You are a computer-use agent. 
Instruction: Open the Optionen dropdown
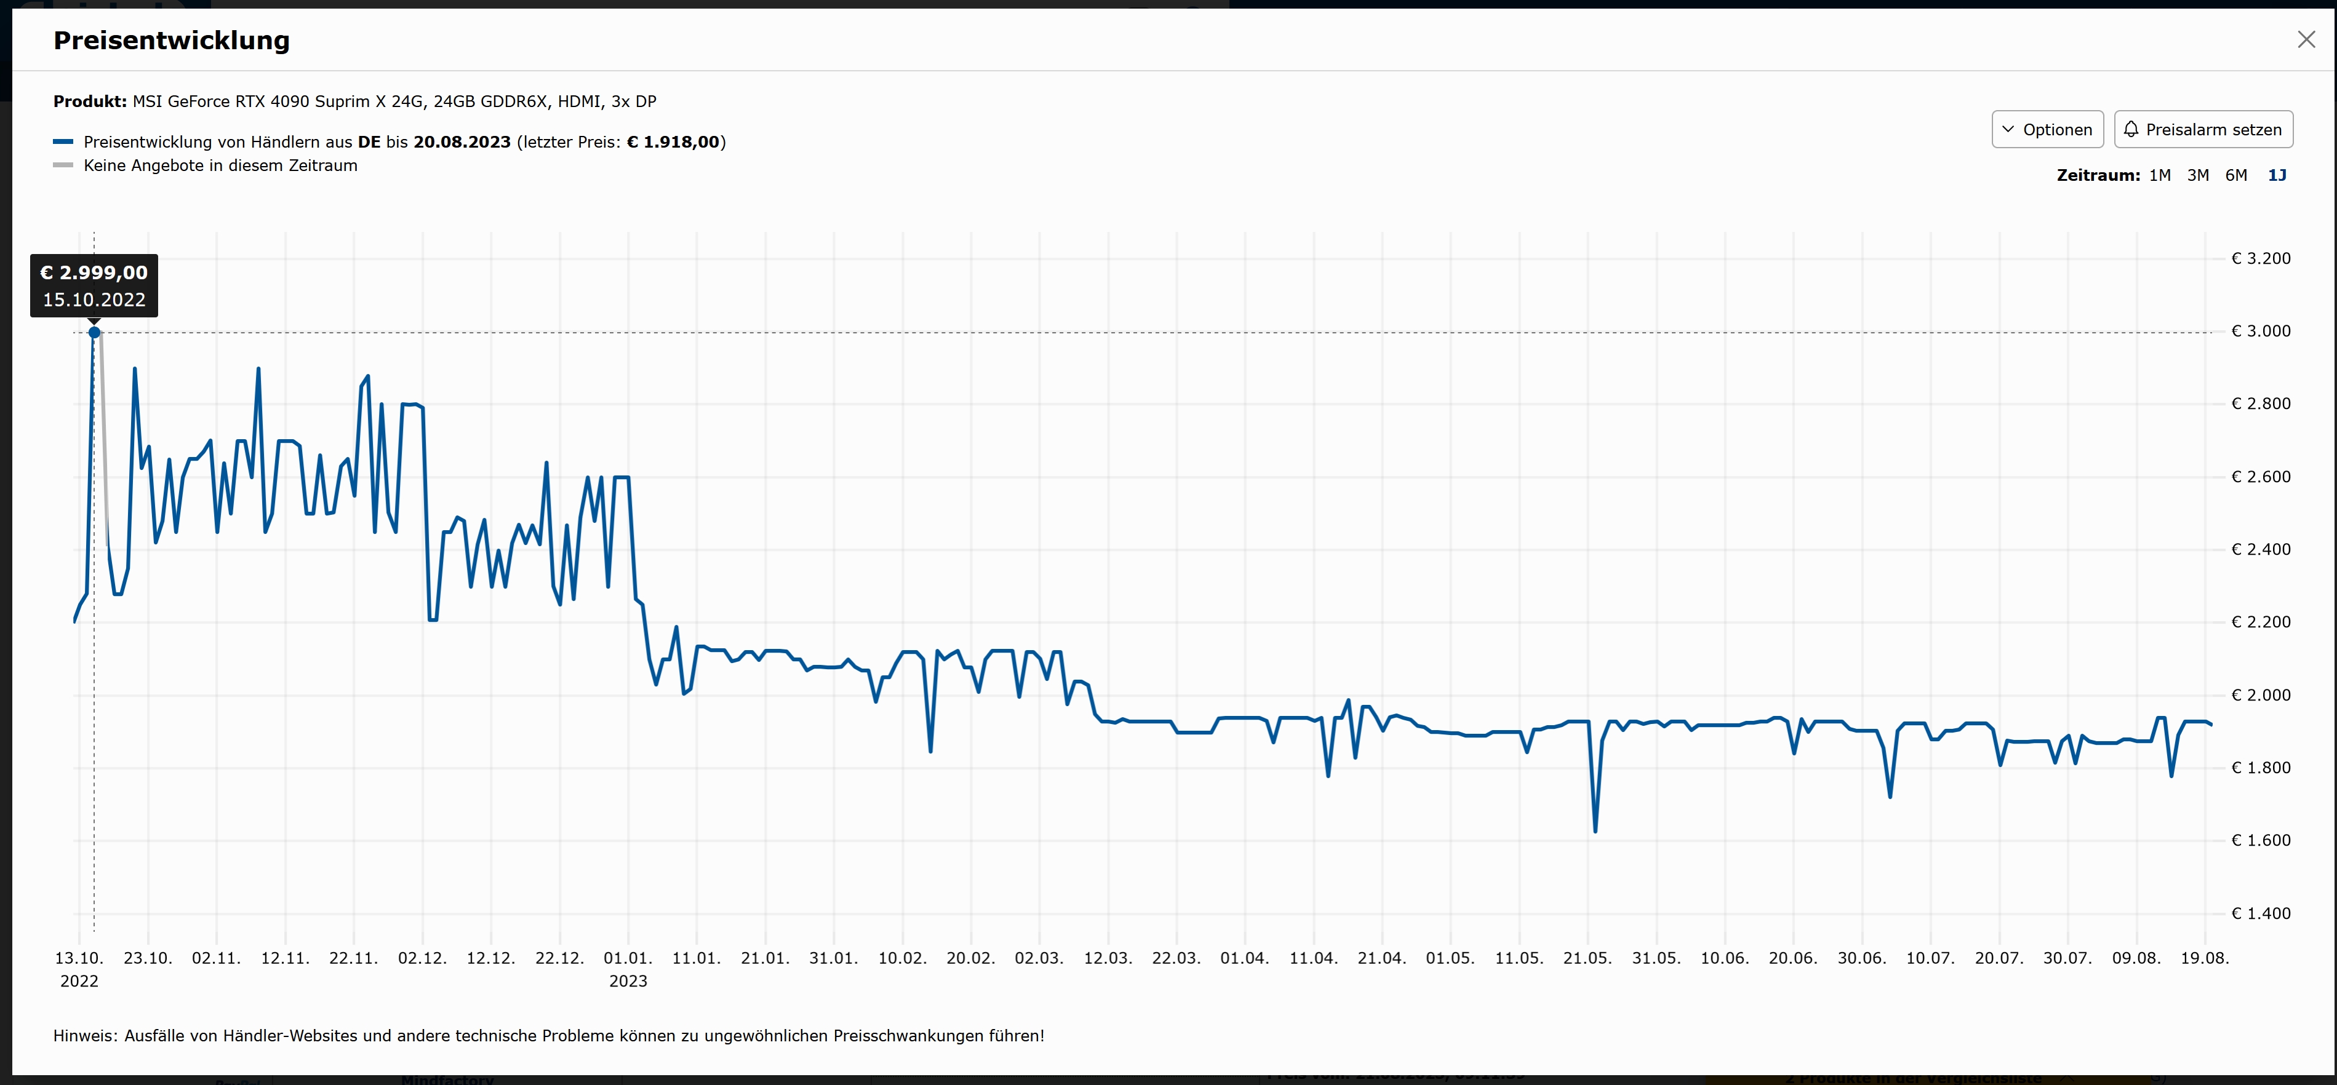pyautogui.click(x=2047, y=130)
